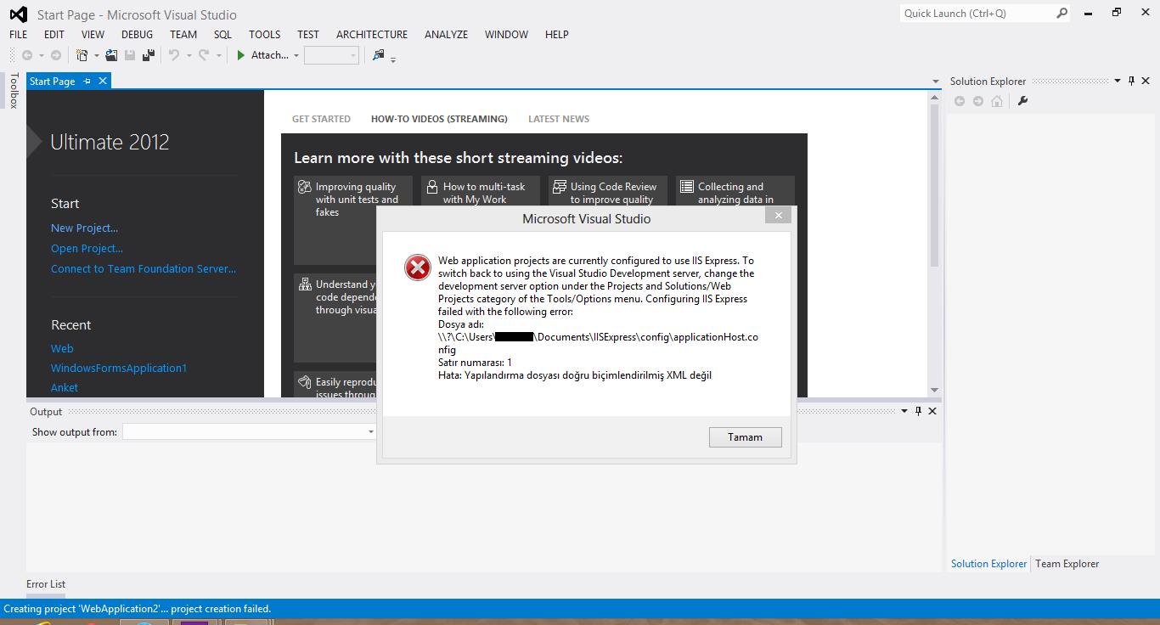The height and width of the screenshot is (625, 1160).
Task: Open the toolbar options overflow arrow
Action: [x=393, y=59]
